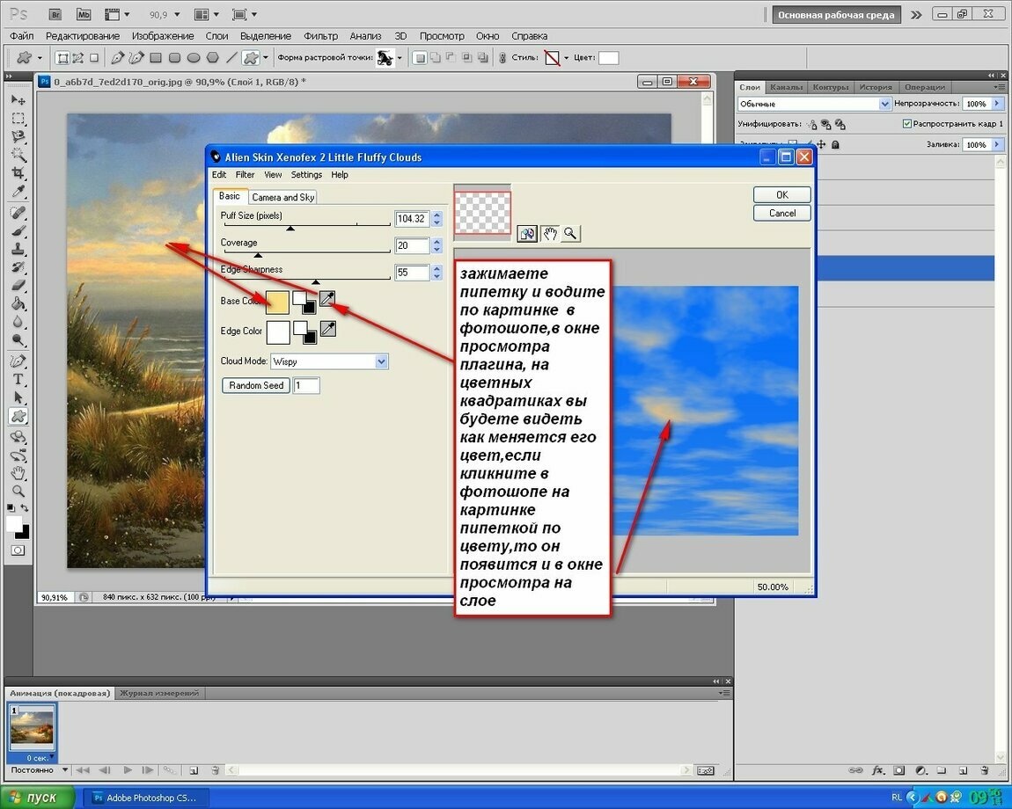Open the Layers panel flyout menu
This screenshot has height=809, width=1012.
999,87
